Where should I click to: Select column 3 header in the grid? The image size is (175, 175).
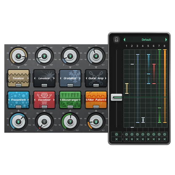point(137,46)
